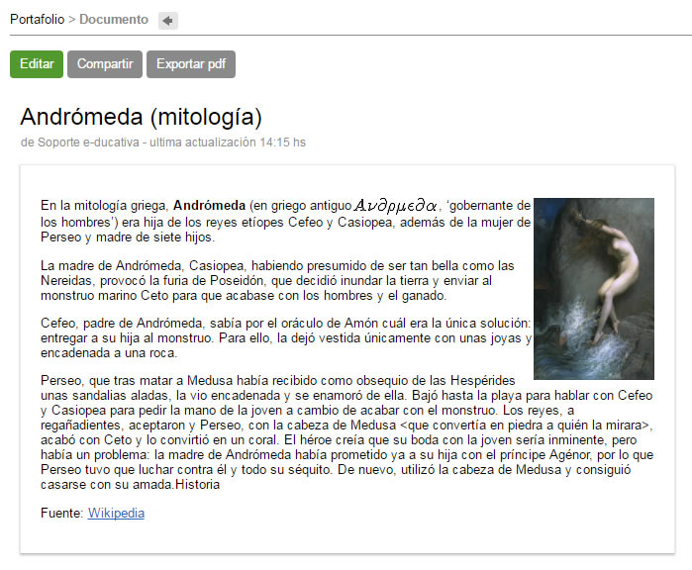Open the Andrómeda painting image
692x570 pixels.
[594, 289]
